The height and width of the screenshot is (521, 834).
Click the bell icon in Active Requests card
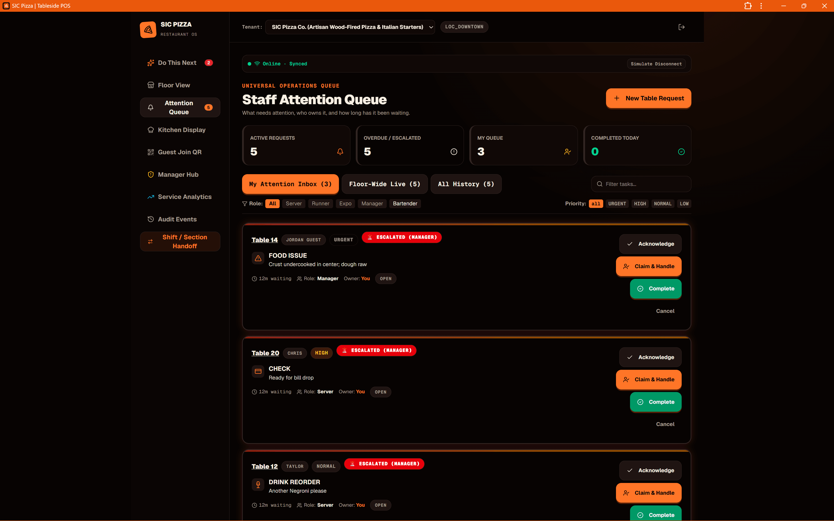pos(340,152)
